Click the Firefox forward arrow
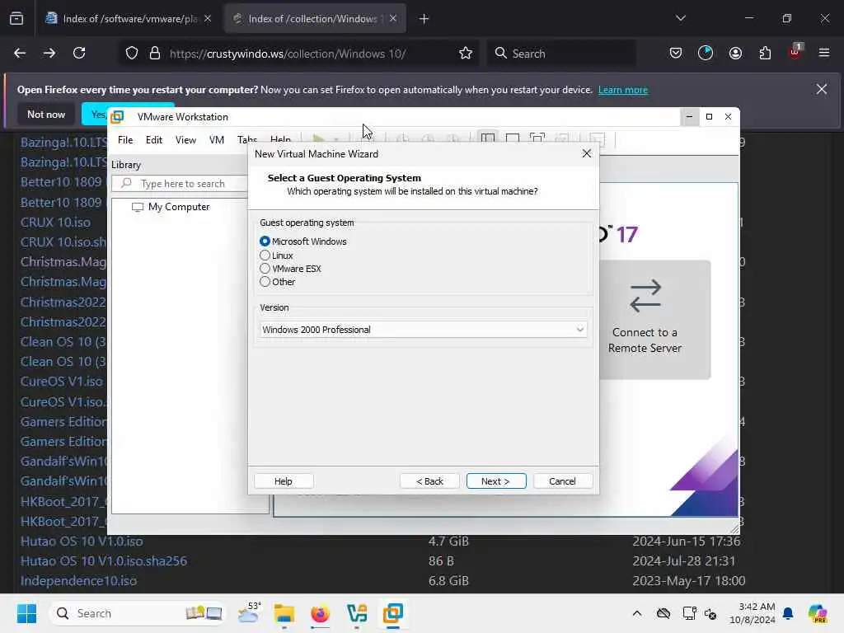Screen dimensions: 844x633 pos(49,54)
